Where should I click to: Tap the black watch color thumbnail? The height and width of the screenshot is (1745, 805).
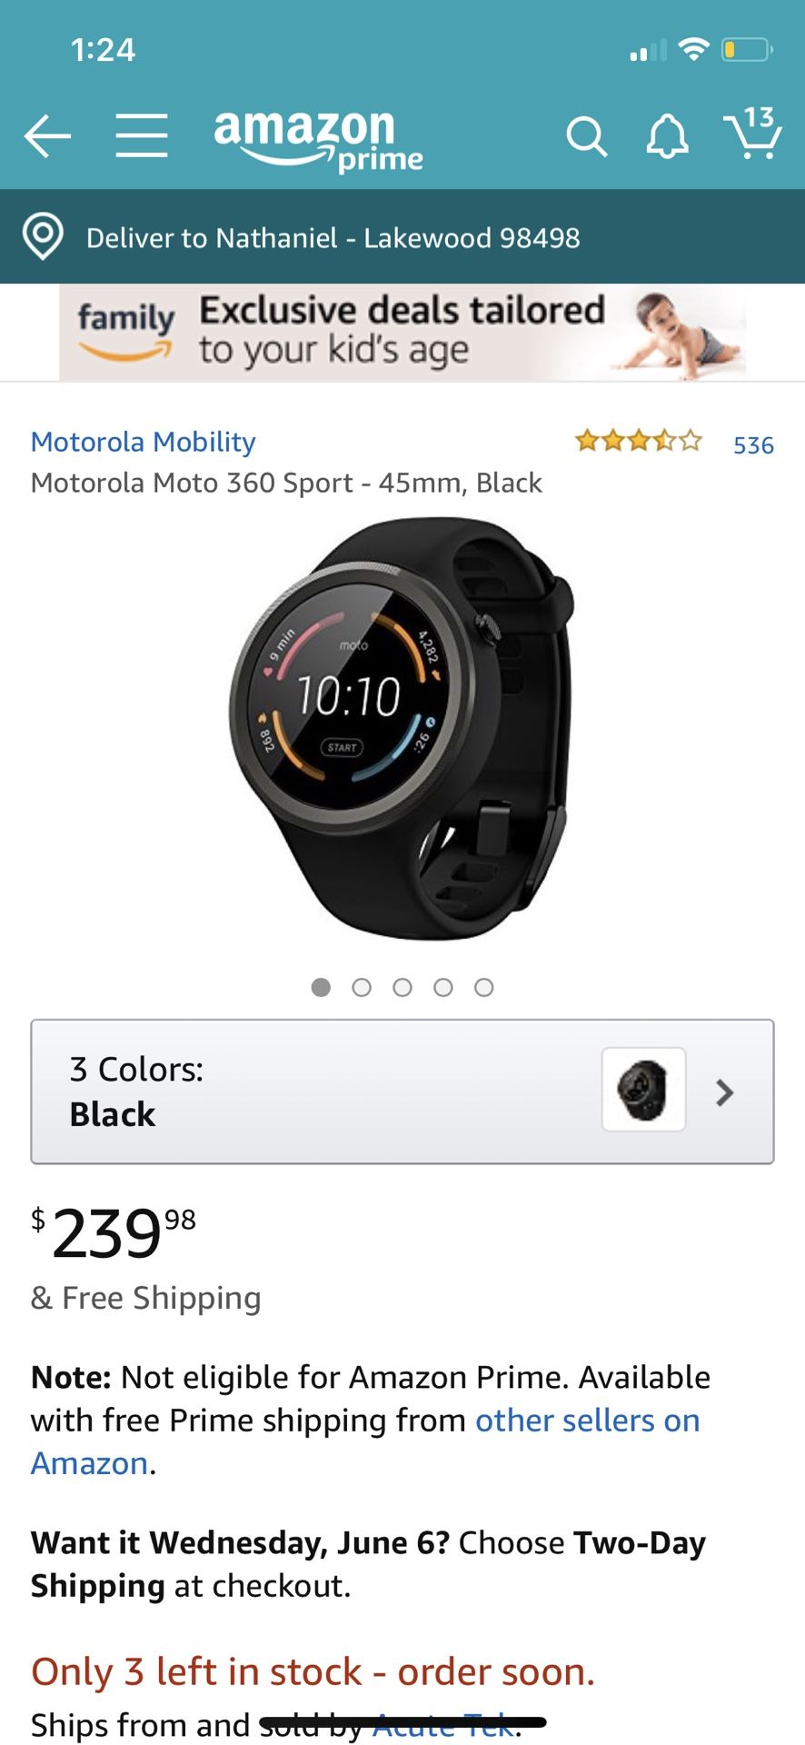coord(643,1090)
